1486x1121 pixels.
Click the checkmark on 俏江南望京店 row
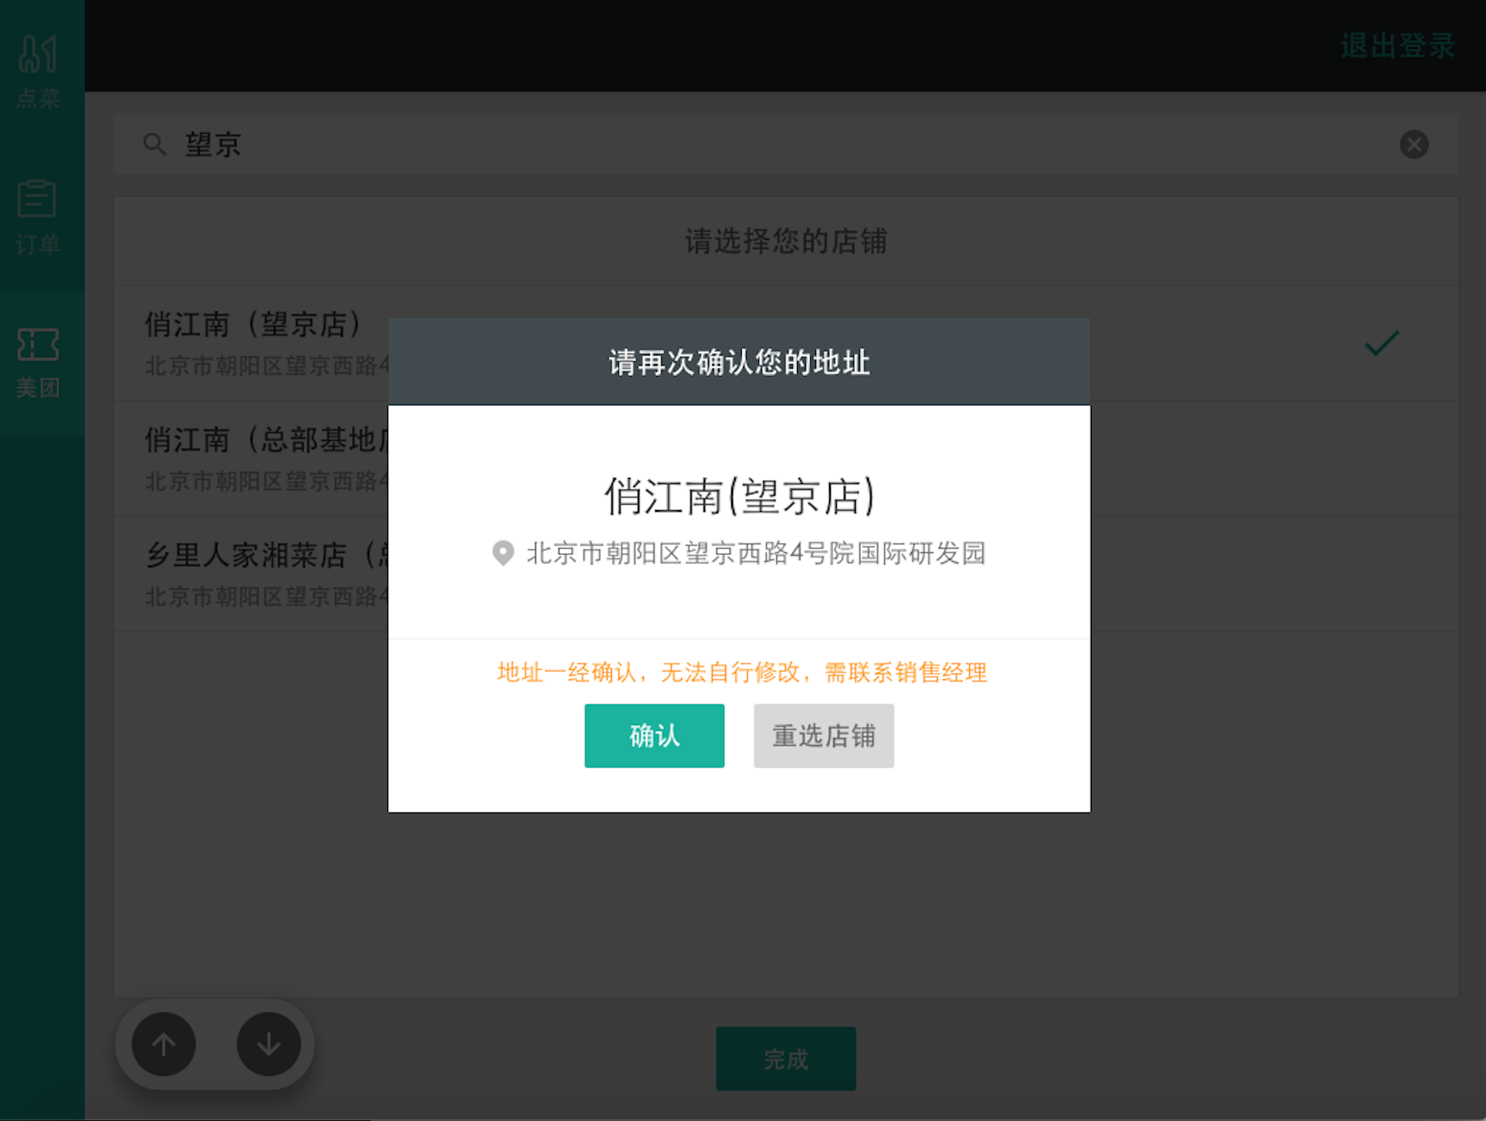click(x=1381, y=343)
